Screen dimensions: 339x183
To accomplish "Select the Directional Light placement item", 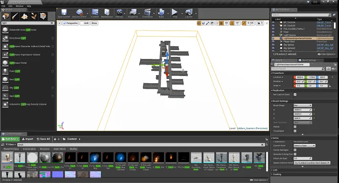I will pos(28,38).
